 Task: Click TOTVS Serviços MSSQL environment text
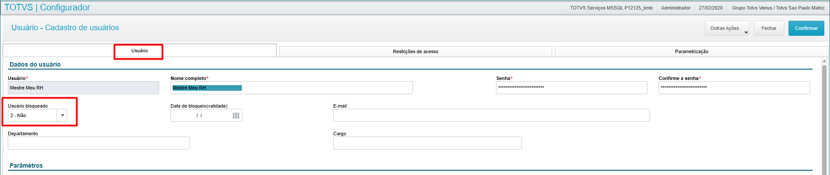(611, 8)
